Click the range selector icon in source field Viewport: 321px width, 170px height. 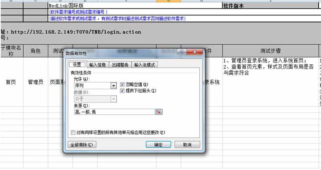click(158, 112)
